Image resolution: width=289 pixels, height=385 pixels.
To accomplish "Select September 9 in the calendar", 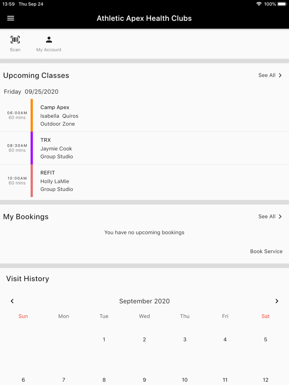I will (x=144, y=380).
